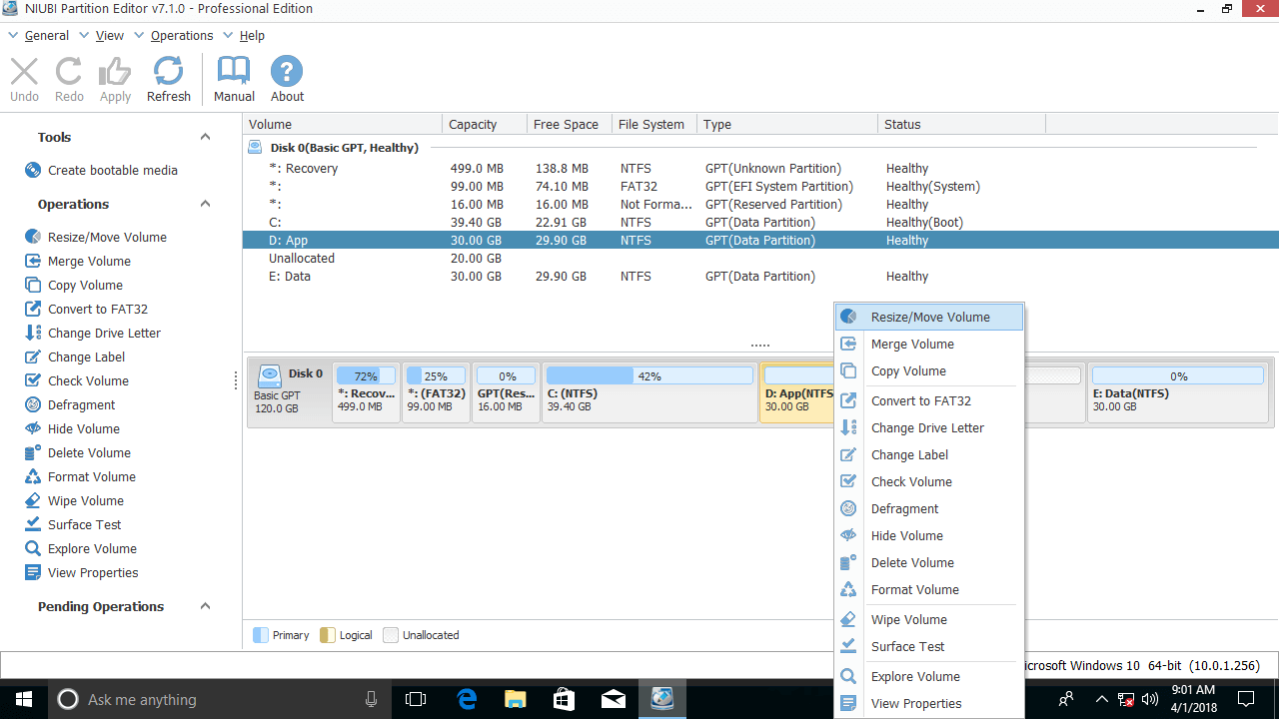Choose Delete Volume in the context menu
The height and width of the screenshot is (719, 1279).
pyautogui.click(x=929, y=562)
